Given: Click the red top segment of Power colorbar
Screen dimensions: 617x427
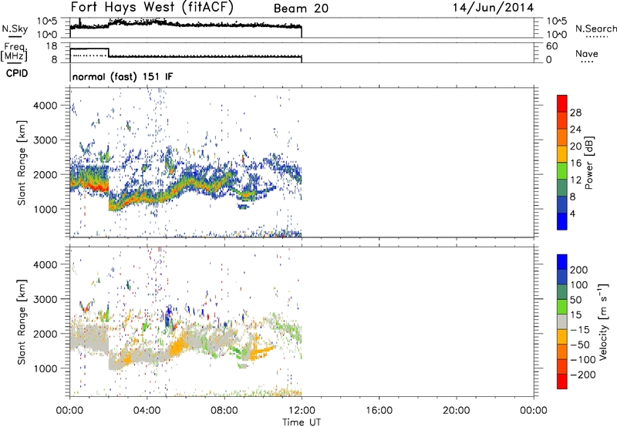Looking at the screenshot, I should point(562,103).
